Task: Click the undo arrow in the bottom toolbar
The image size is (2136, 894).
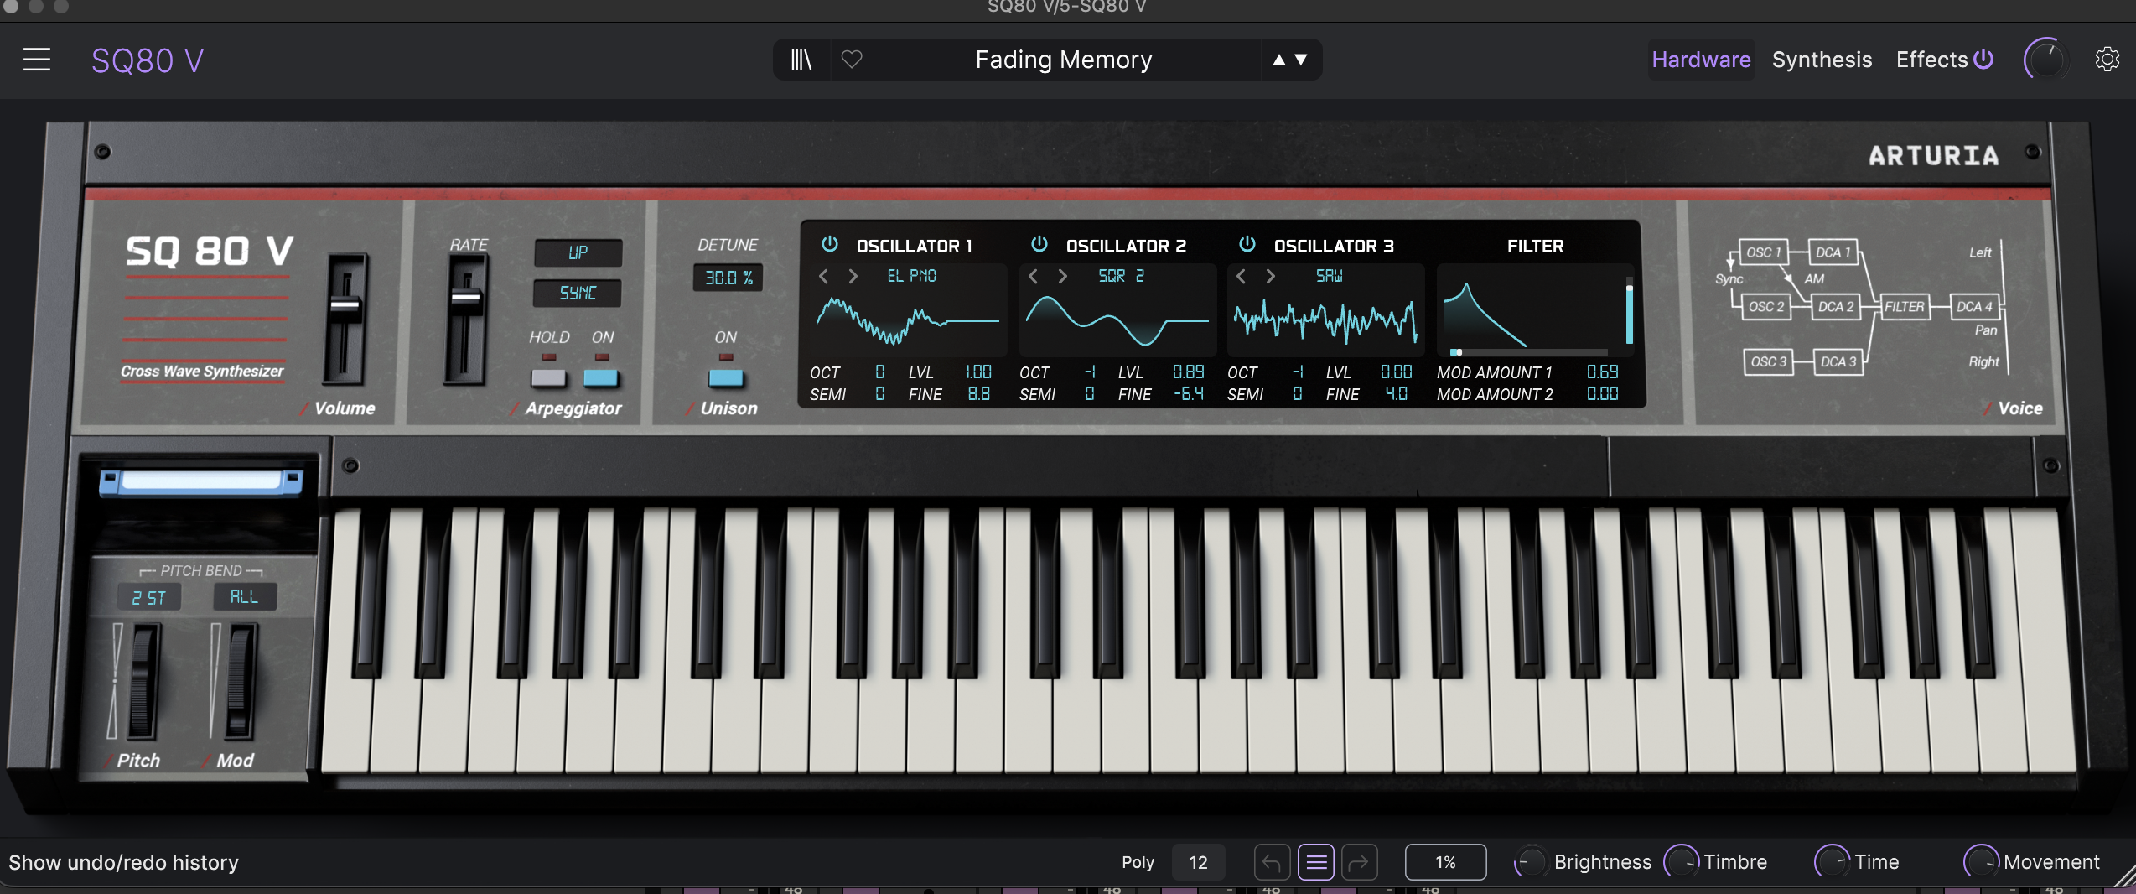Action: tap(1272, 862)
